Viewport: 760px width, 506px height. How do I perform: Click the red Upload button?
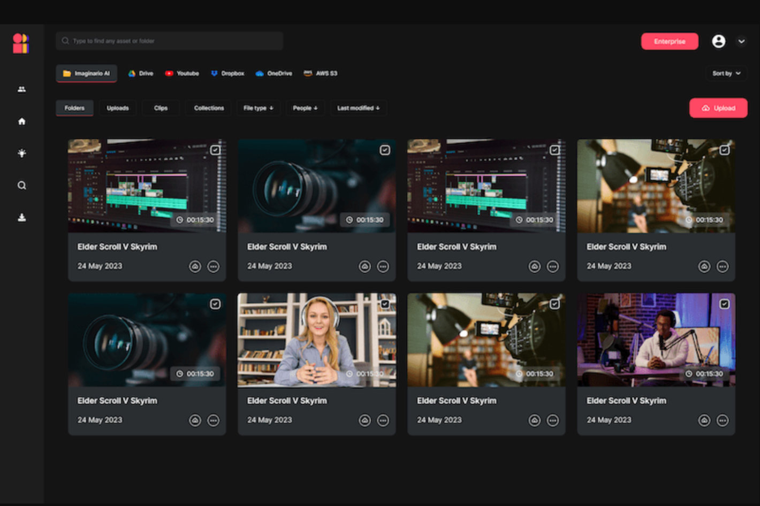[x=718, y=108]
